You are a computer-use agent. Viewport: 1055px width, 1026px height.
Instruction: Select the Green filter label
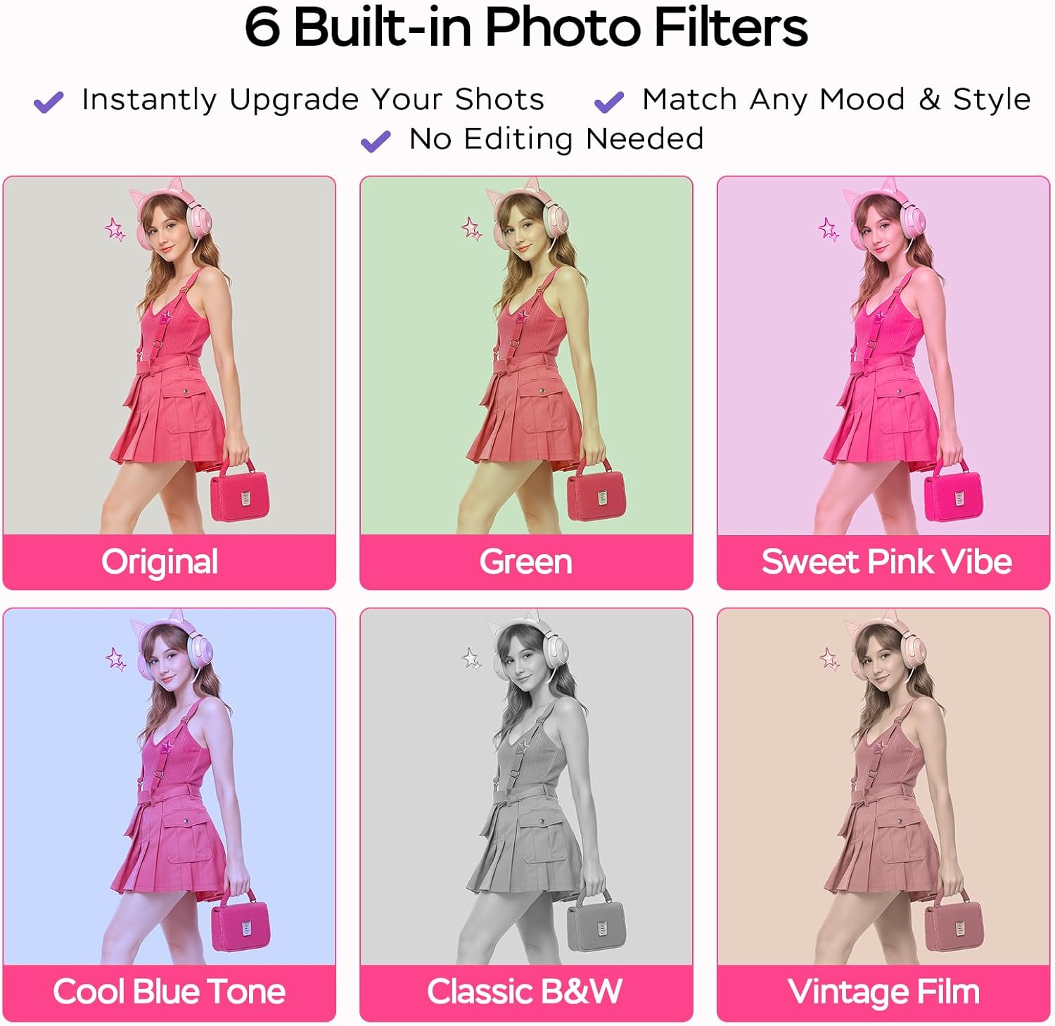[x=526, y=563]
